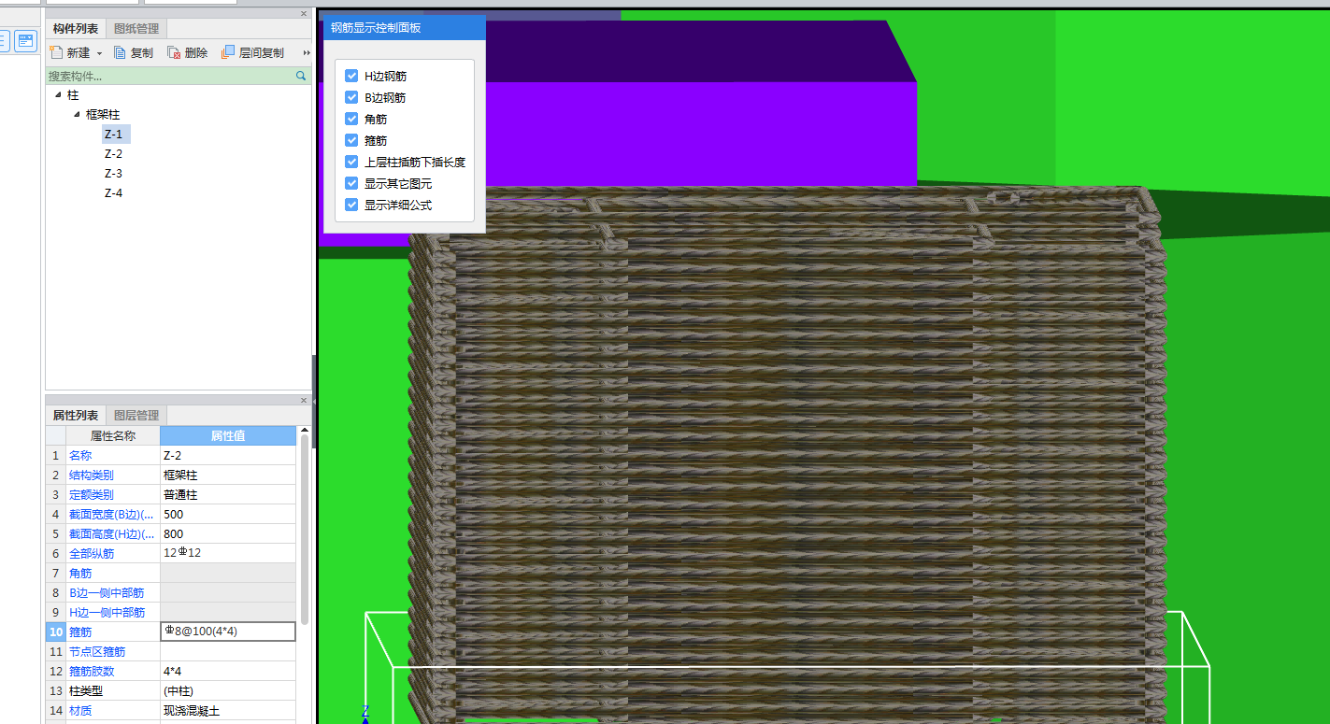Click the B边一侧中部筋 property label
The width and height of the screenshot is (1330, 724).
pyautogui.click(x=107, y=592)
